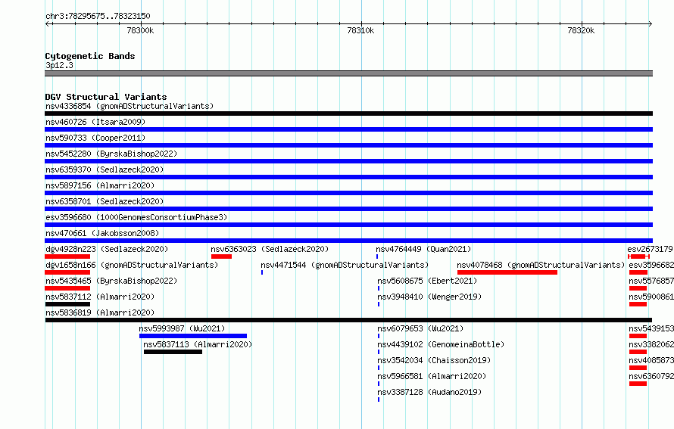Screen dimensions: 674x429
Task: Click the red bar under nsv4078468
Action: point(507,272)
